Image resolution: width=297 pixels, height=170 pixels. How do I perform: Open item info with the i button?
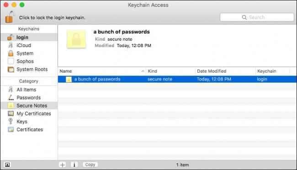pos(74,165)
